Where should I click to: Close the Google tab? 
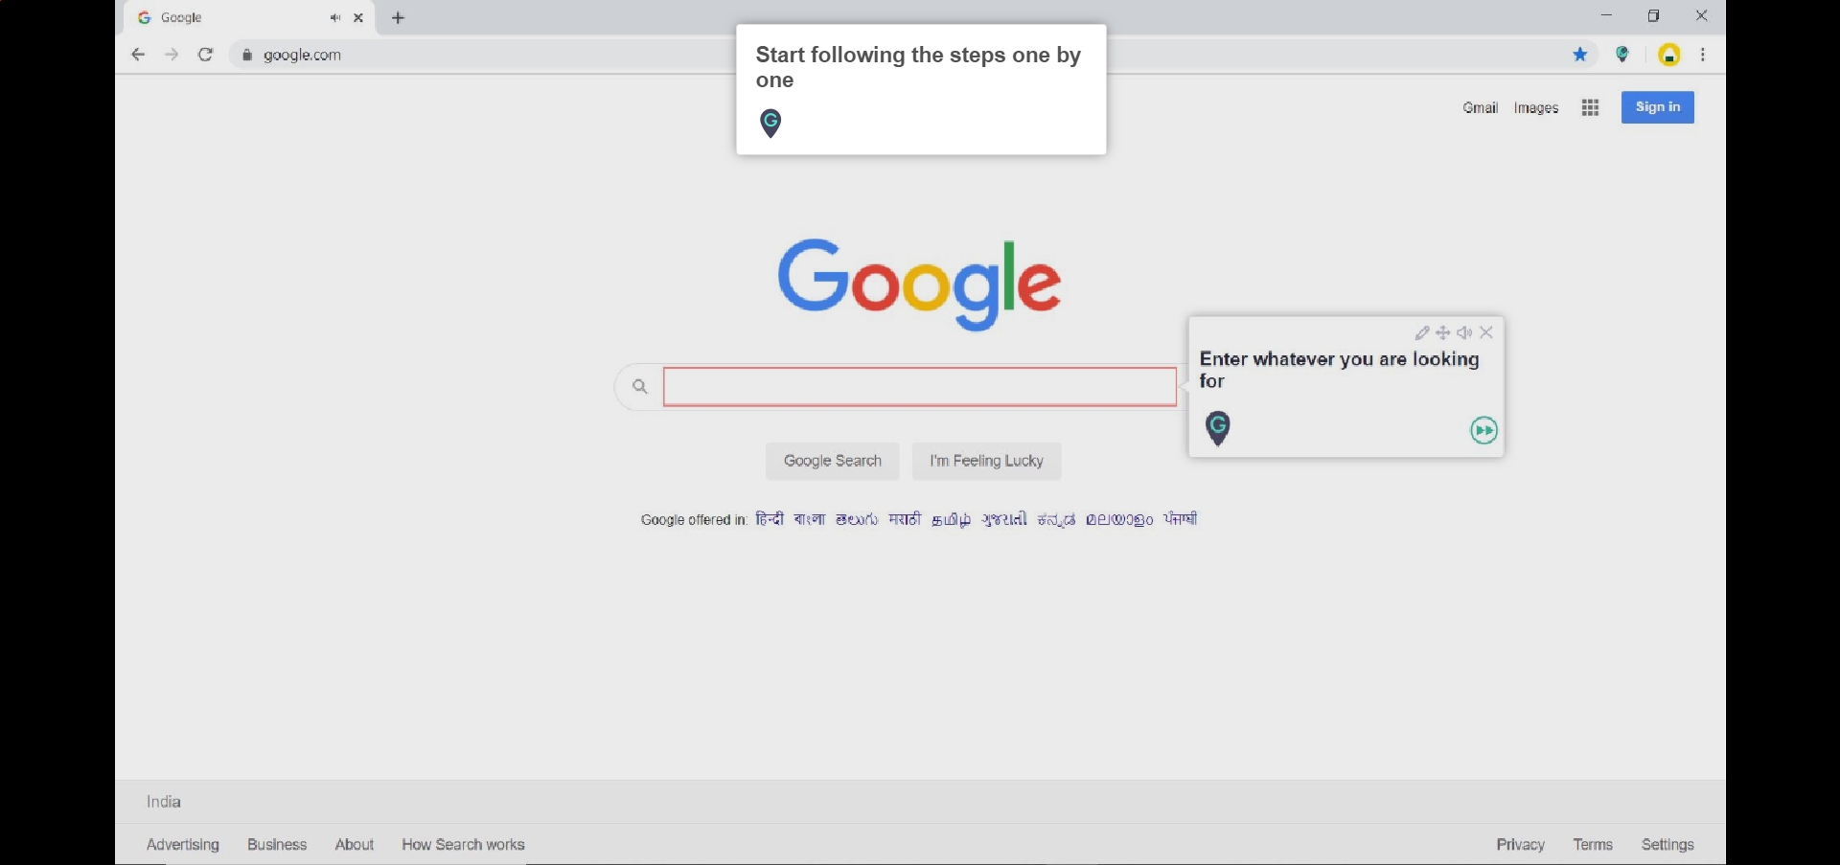(359, 18)
